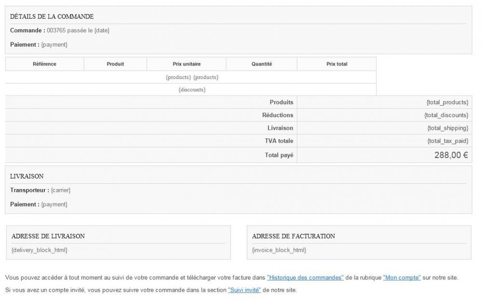Screen dimensions: 482x300
Task: Click the "LIVRAISON" section heading
Action: [x=27, y=177]
